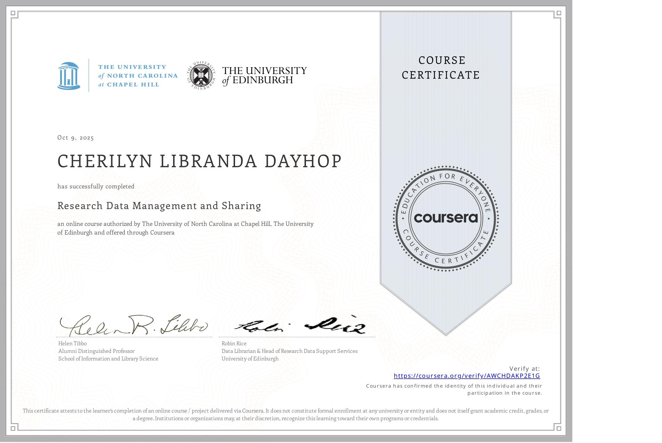The height and width of the screenshot is (443, 662).
Task: Click the 'an online course authorized by' paragraph
Action: click(x=186, y=228)
